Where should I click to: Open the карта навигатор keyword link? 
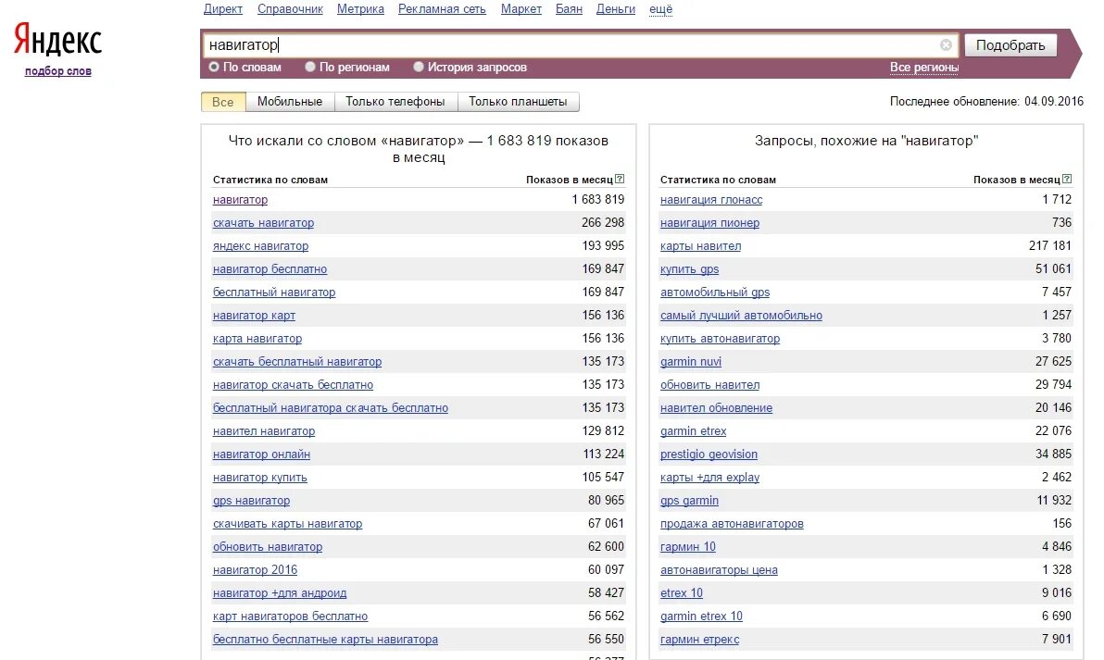[257, 339]
